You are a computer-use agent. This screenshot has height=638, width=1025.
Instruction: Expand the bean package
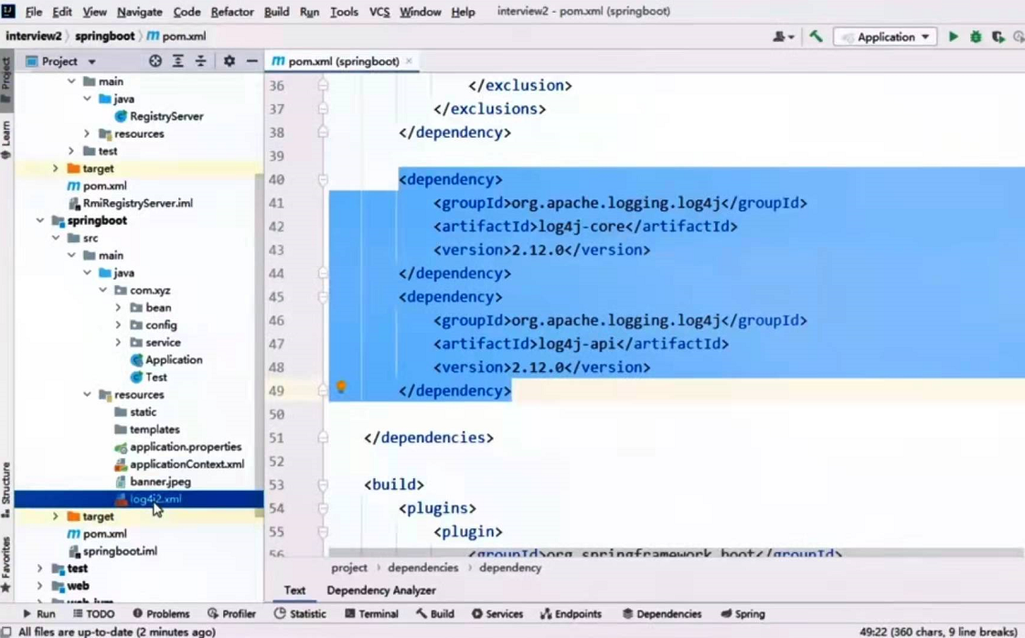pyautogui.click(x=118, y=307)
